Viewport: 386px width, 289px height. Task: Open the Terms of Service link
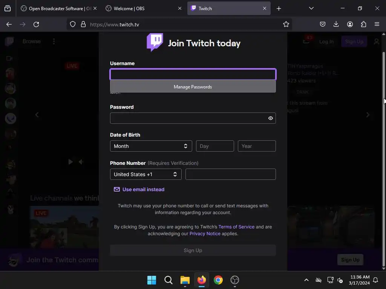pyautogui.click(x=236, y=227)
